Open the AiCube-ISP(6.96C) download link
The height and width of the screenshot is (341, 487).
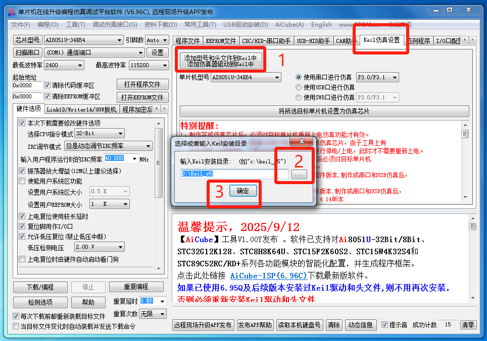pos(268,275)
